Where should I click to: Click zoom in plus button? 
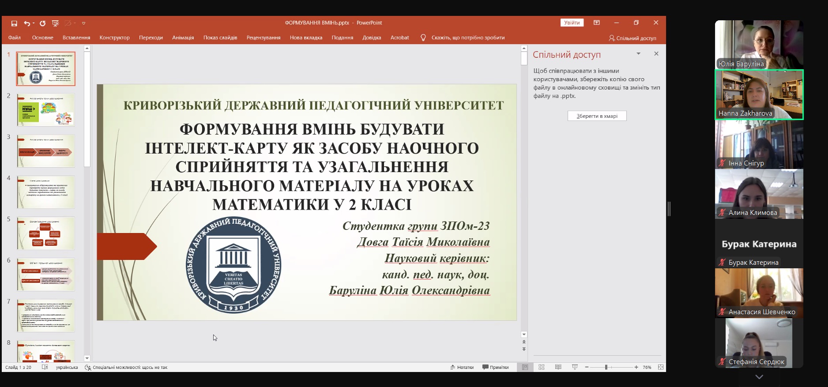(x=636, y=367)
